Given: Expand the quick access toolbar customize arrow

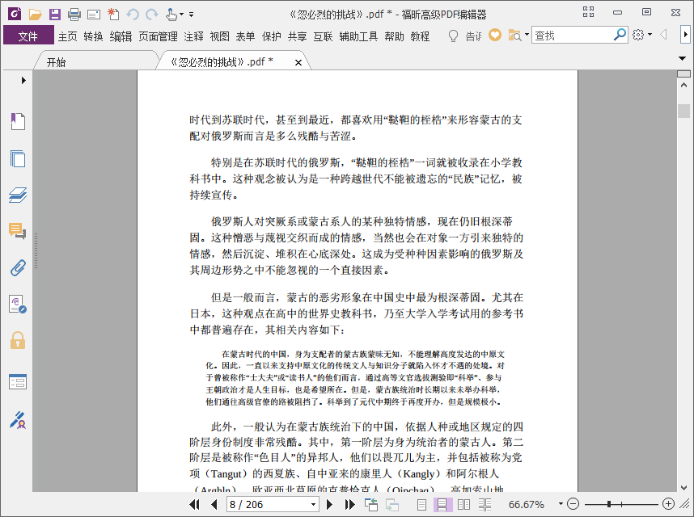Looking at the screenshot, I should (x=191, y=15).
